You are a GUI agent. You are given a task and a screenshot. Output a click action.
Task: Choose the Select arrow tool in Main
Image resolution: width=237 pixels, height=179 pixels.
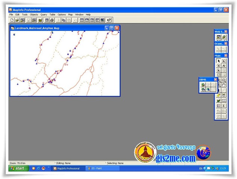pyautogui.click(x=218, y=61)
